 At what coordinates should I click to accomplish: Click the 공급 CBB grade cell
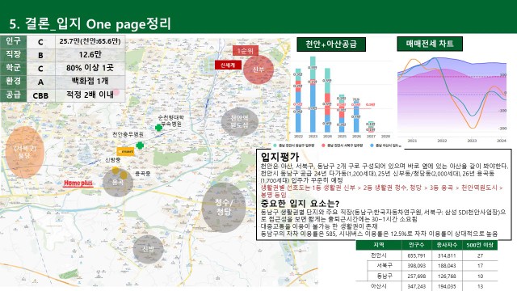click(x=40, y=95)
